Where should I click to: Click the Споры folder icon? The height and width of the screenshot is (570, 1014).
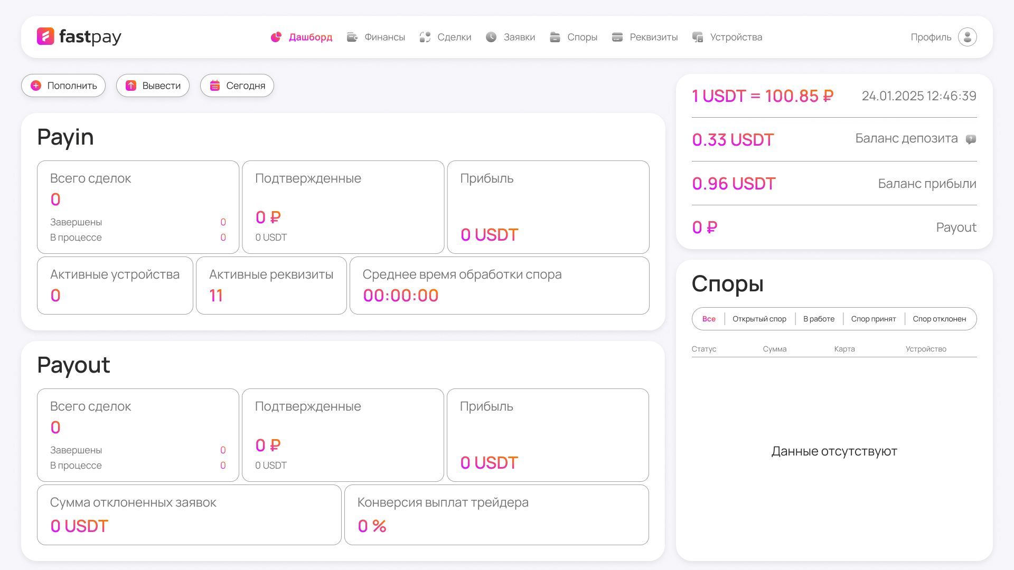click(x=555, y=37)
